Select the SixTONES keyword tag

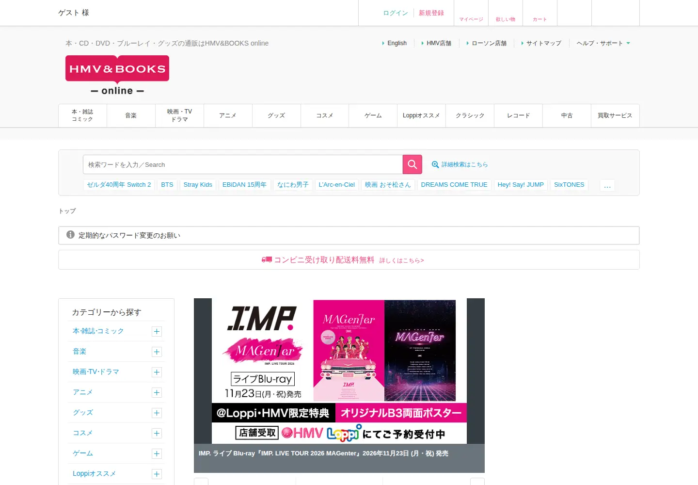(x=569, y=185)
